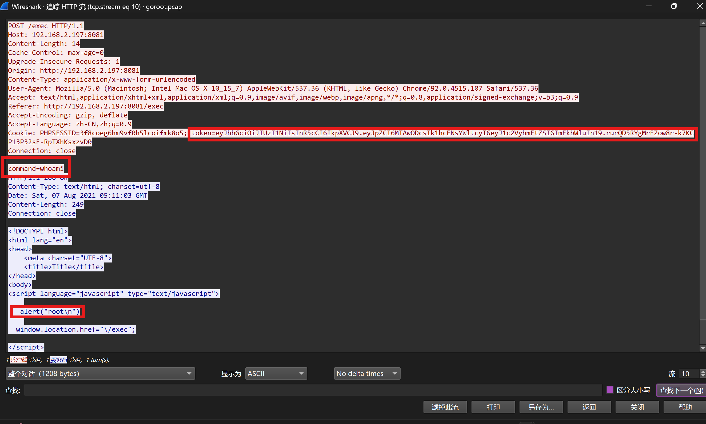Click the red 客户端 label in the summary
The width and height of the screenshot is (706, 424).
(19, 360)
